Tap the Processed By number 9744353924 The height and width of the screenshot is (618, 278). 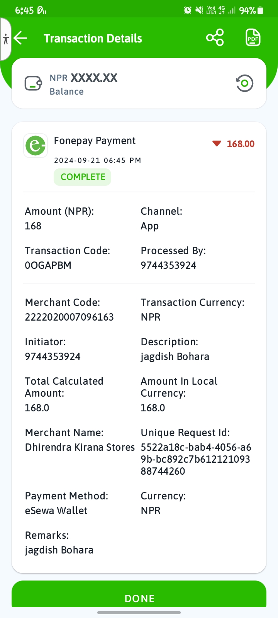(169, 265)
